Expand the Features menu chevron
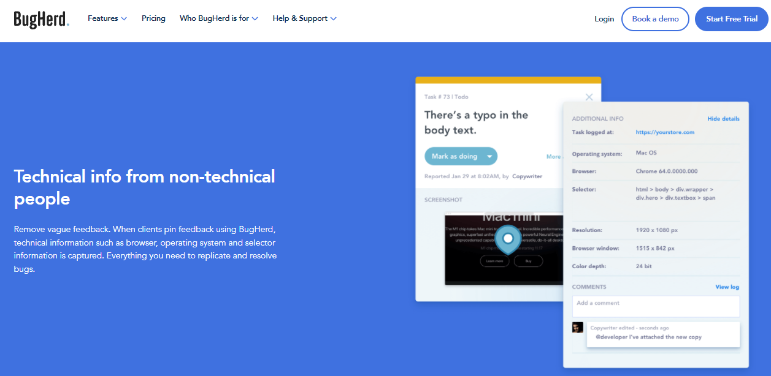Image resolution: width=771 pixels, height=376 pixels. pyautogui.click(x=124, y=19)
